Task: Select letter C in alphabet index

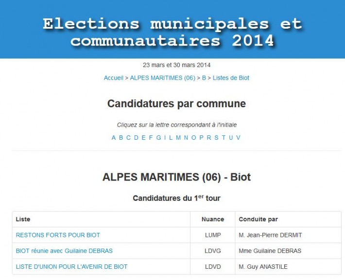Action: tap(128, 137)
